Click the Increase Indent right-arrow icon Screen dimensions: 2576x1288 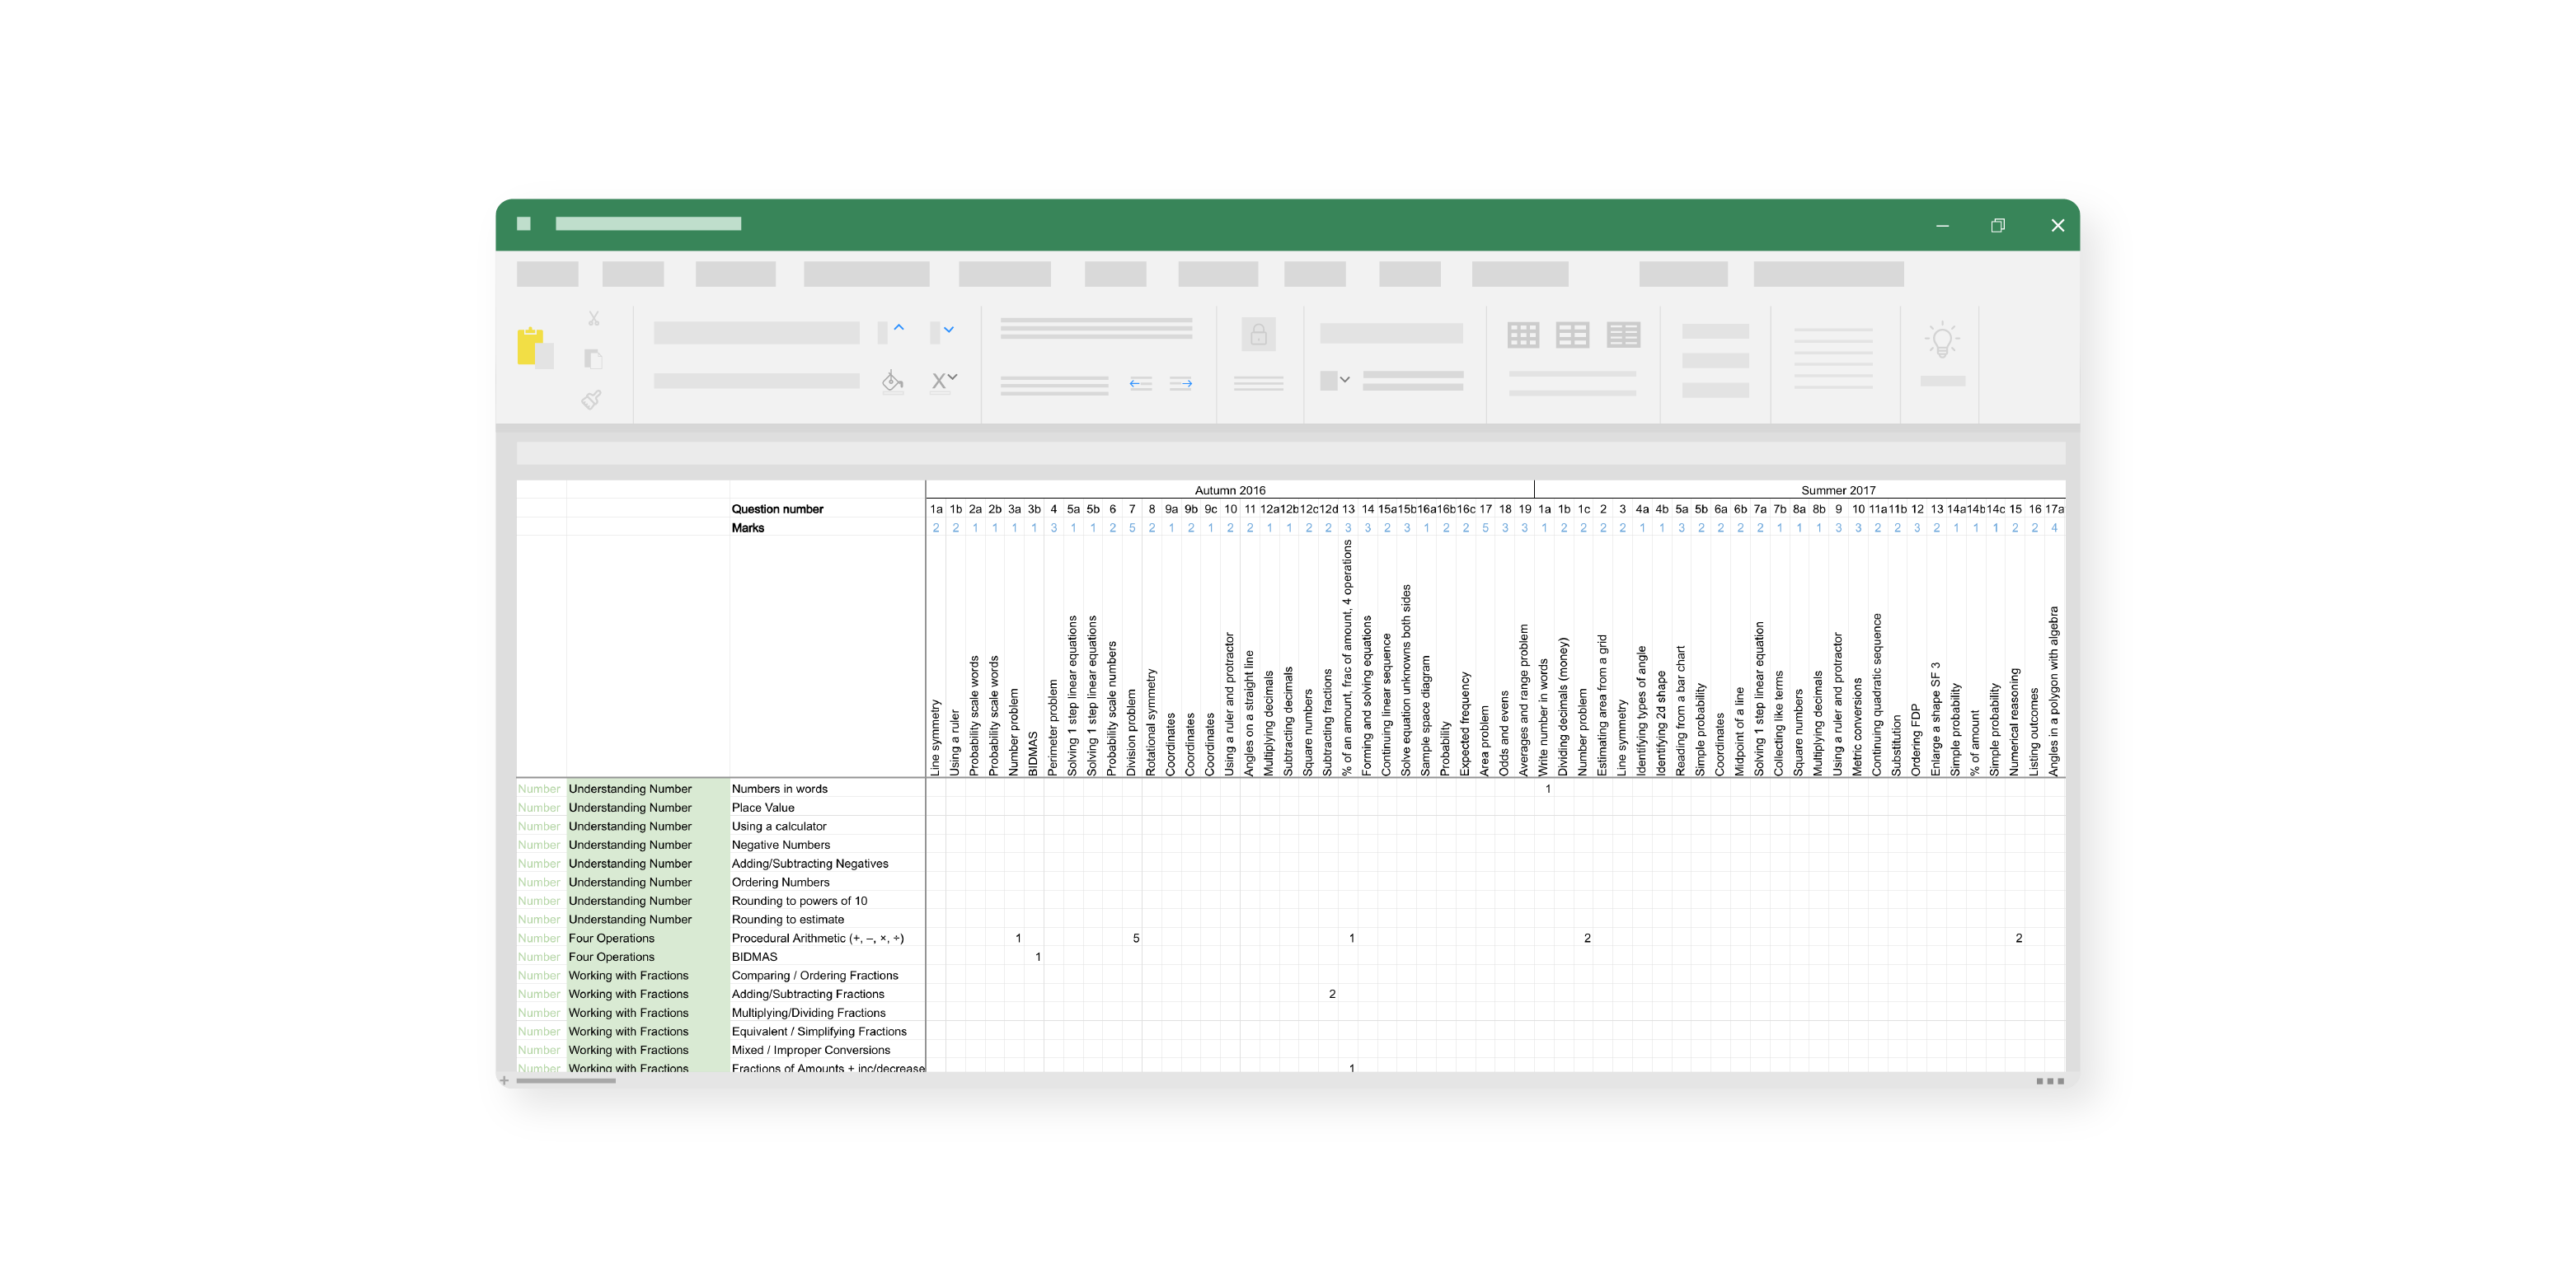[x=1181, y=383]
